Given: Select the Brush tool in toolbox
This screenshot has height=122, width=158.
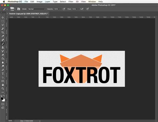Looking at the screenshot, I should coord(3,44).
